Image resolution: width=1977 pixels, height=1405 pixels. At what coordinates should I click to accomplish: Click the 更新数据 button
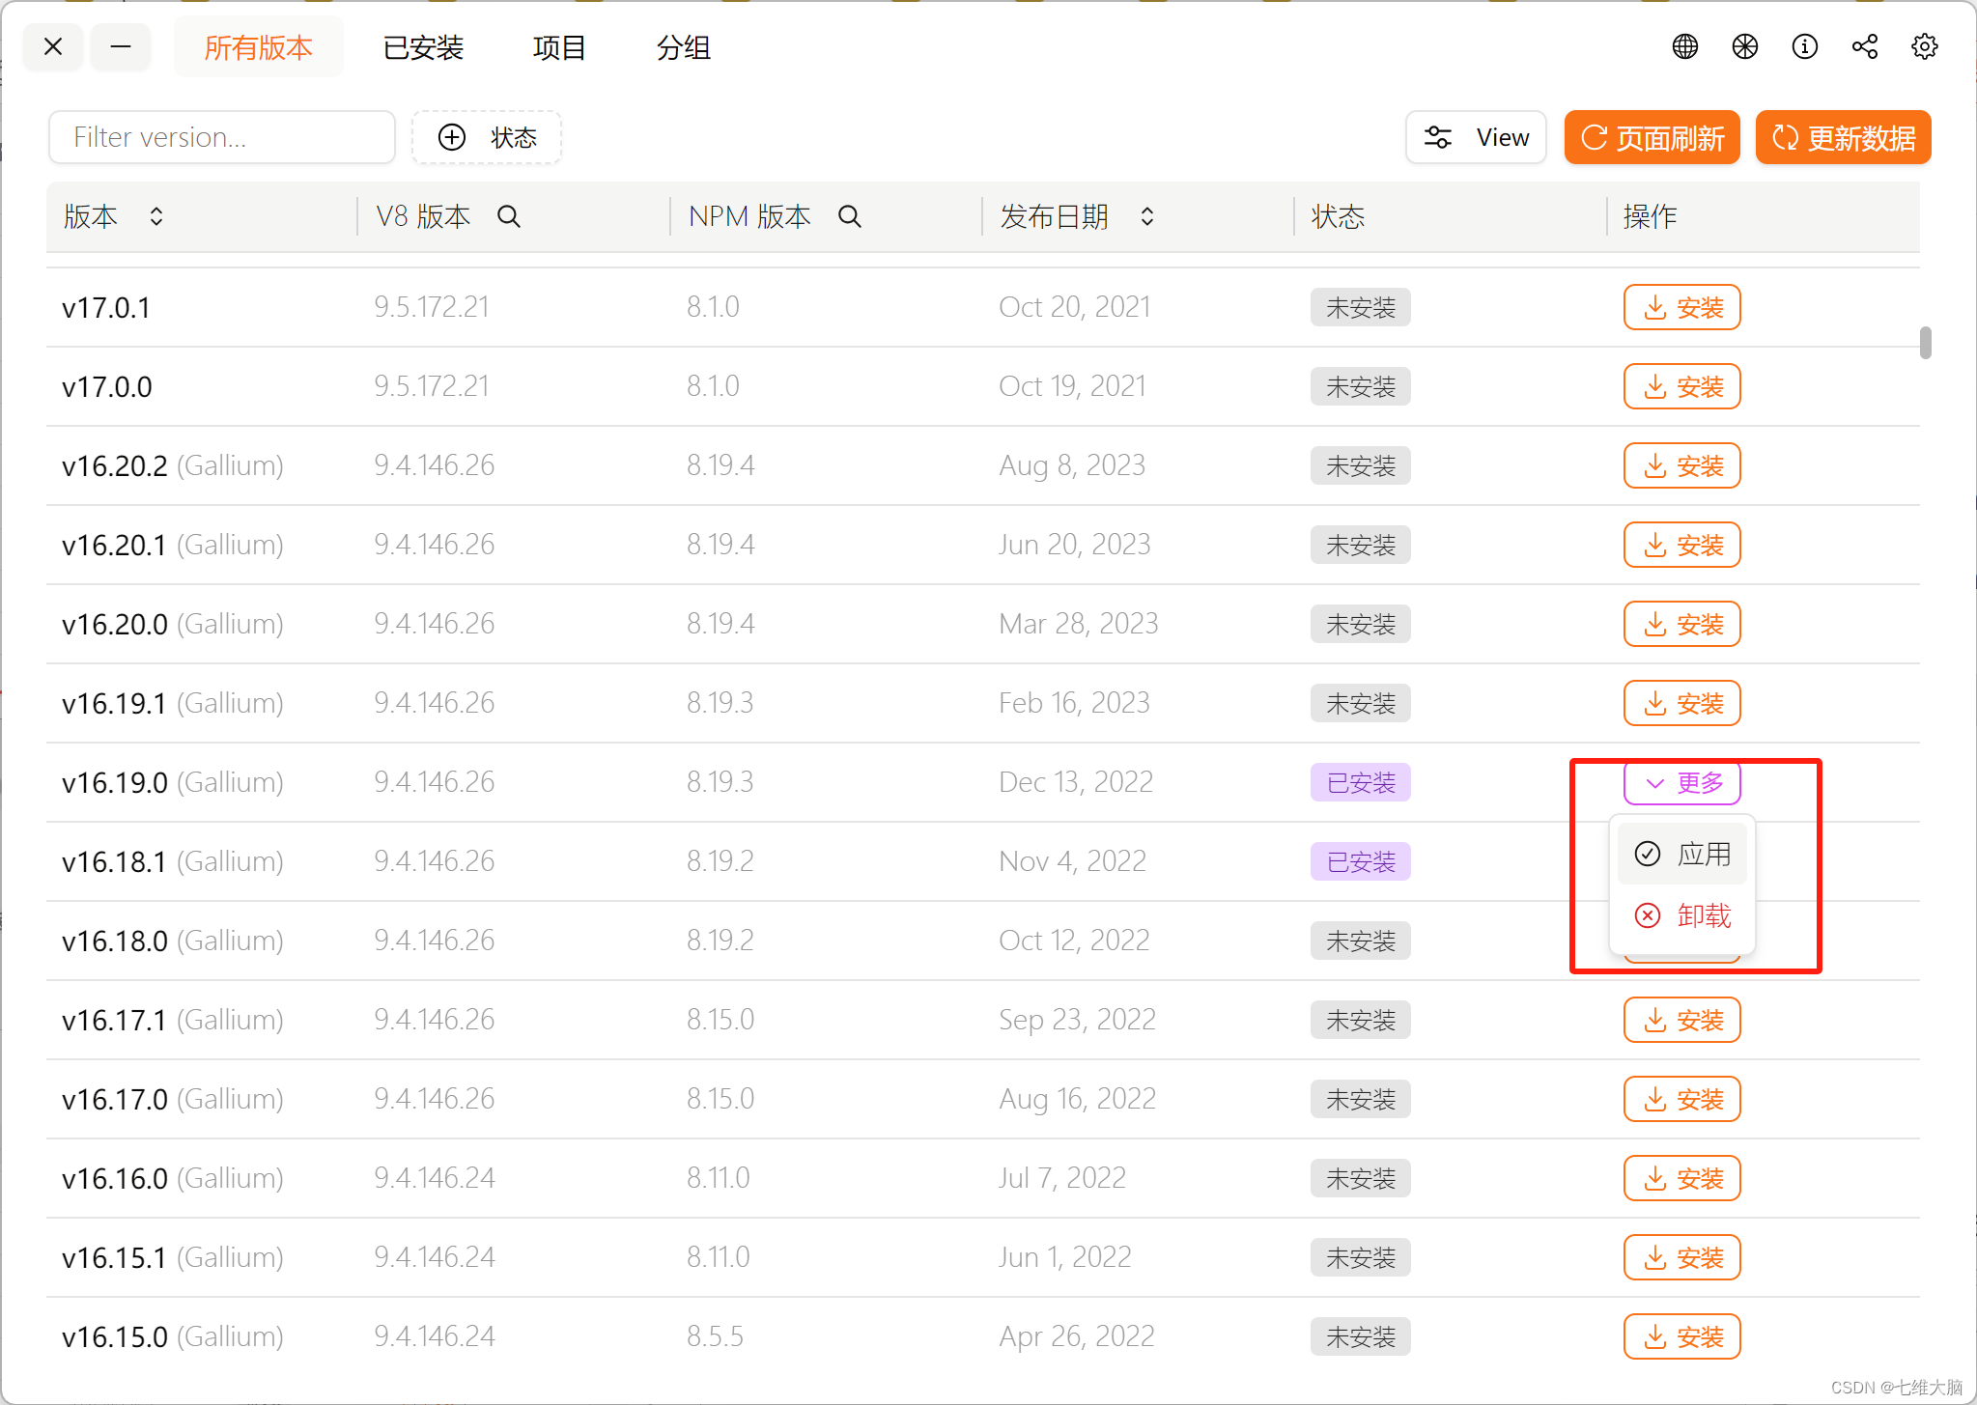pos(1843,137)
